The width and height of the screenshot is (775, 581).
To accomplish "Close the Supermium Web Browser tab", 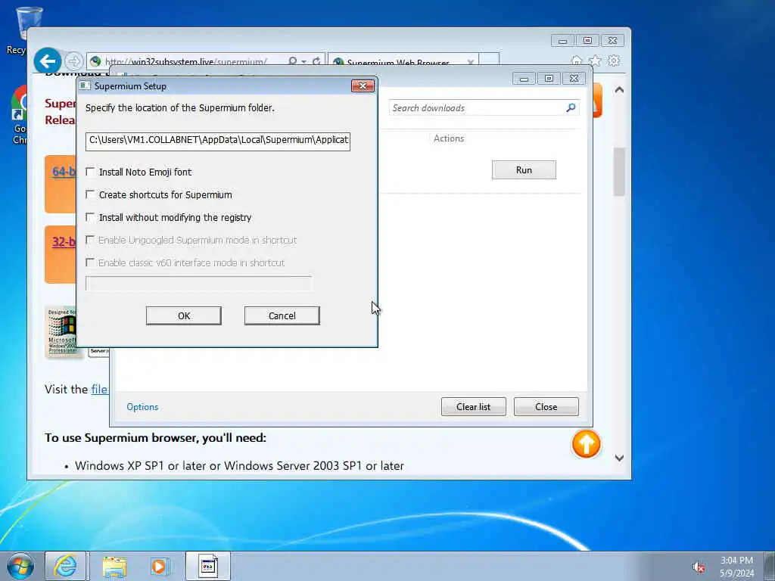I will tap(470, 63).
